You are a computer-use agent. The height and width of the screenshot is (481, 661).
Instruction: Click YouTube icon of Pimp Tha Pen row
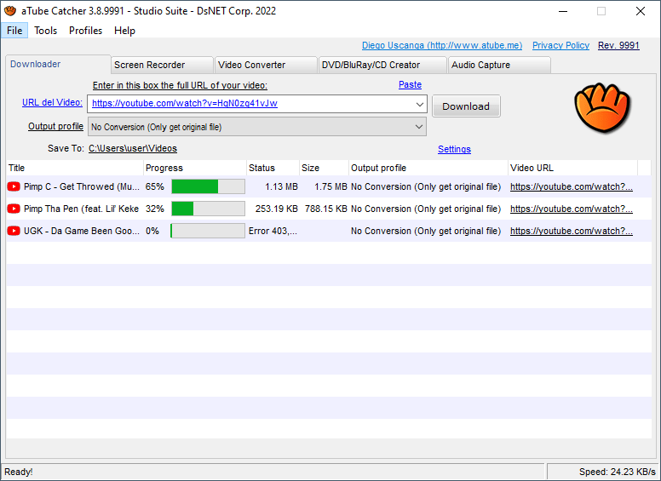tap(14, 209)
